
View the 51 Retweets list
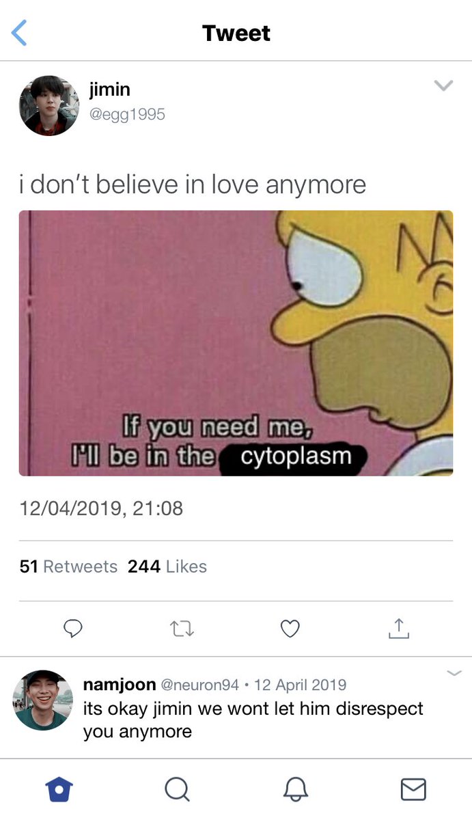[x=68, y=566]
